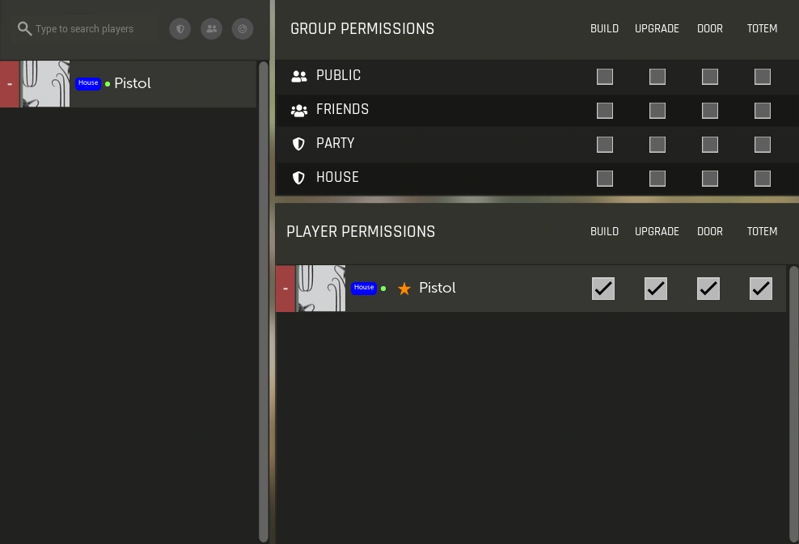The height and width of the screenshot is (544, 799).
Task: Click the shield icon beside HOUSE
Action: coord(298,178)
